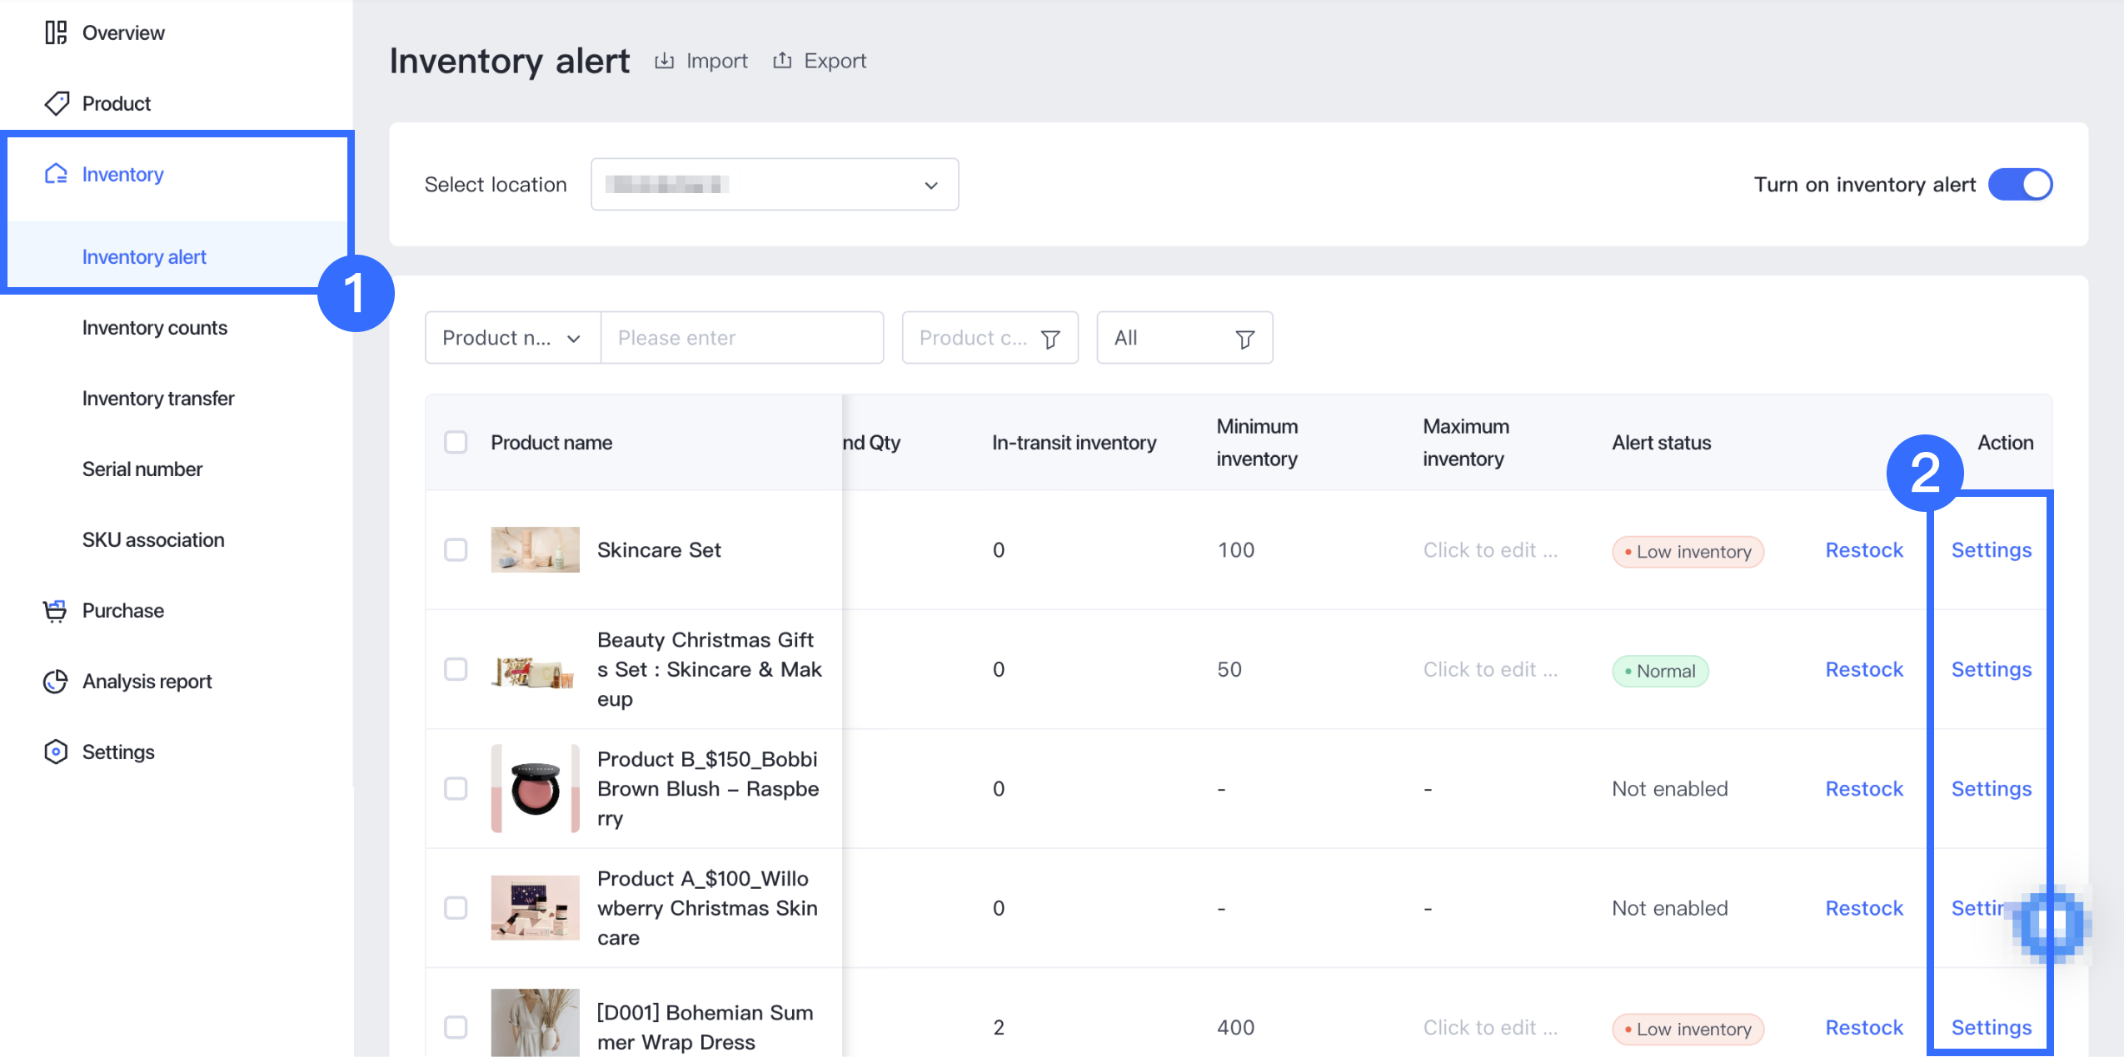Expand the Product name search-type dropdown

point(511,338)
